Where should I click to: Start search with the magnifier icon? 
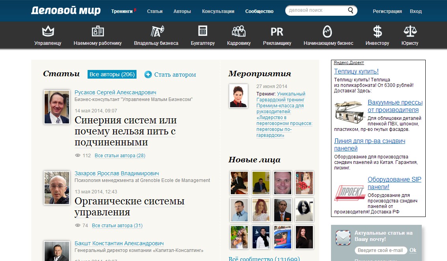(x=350, y=10)
